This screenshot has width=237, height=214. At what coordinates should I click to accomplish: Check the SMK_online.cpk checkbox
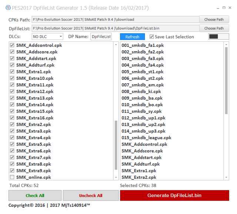click(12, 177)
